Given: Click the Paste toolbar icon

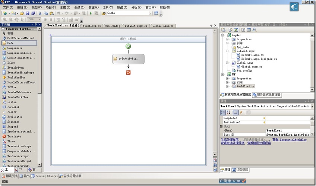Looking at the screenshot, I should click(51, 13).
